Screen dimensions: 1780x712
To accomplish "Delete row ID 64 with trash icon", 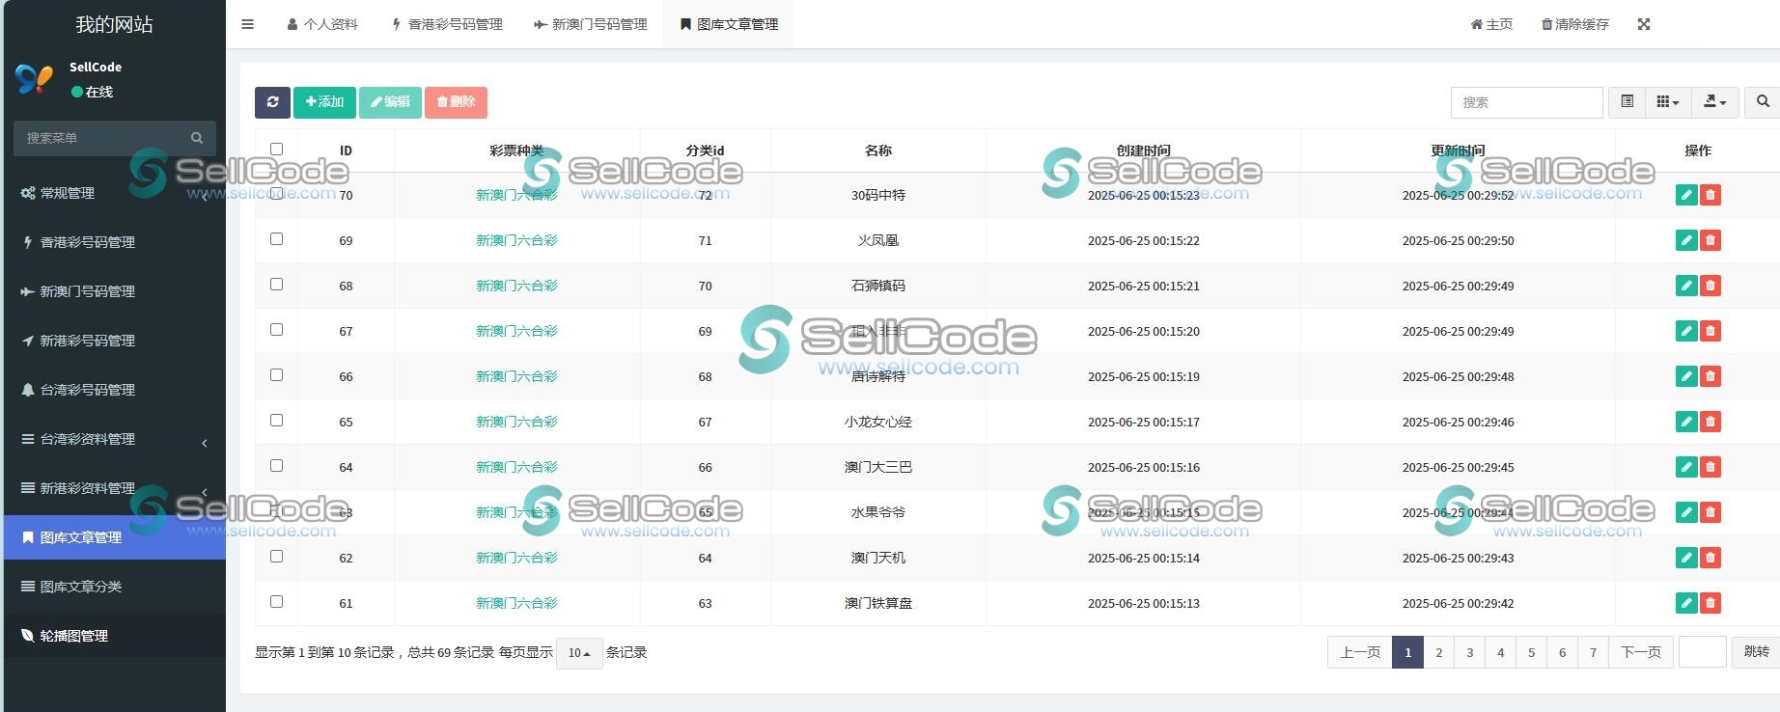I will [x=1710, y=467].
